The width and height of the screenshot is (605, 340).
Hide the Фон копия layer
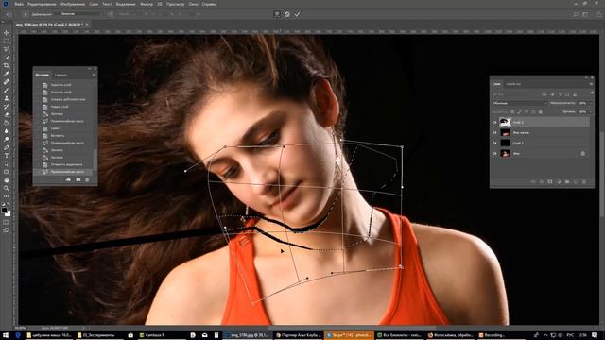tap(494, 132)
